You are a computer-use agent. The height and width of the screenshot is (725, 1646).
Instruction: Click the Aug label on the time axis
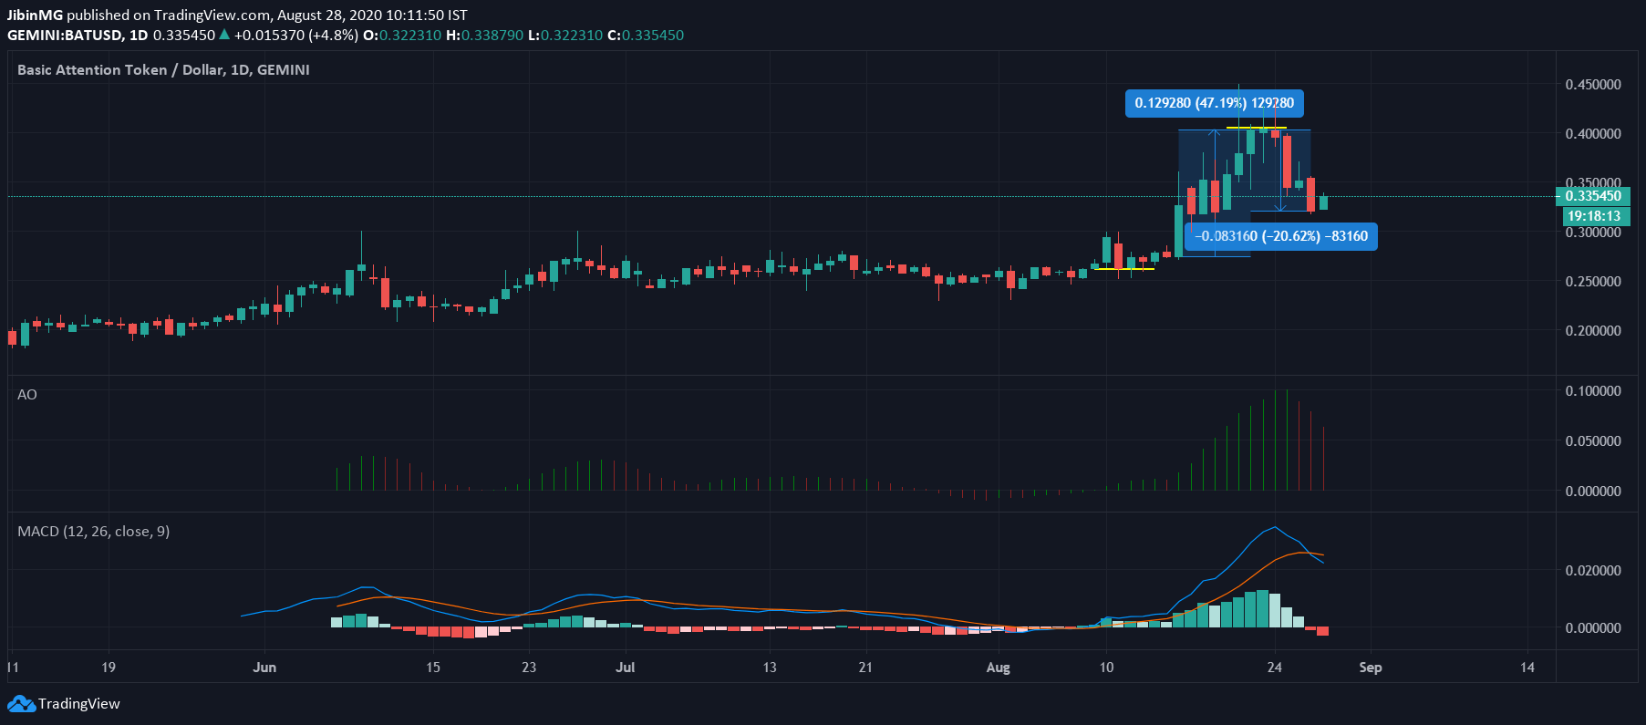[998, 668]
